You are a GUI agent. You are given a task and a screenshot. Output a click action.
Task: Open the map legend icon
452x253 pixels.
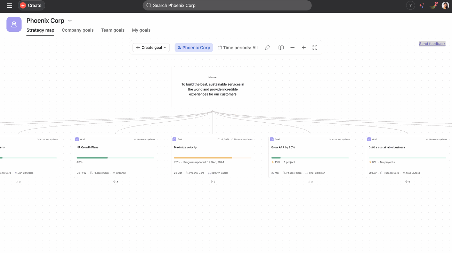[281, 48]
